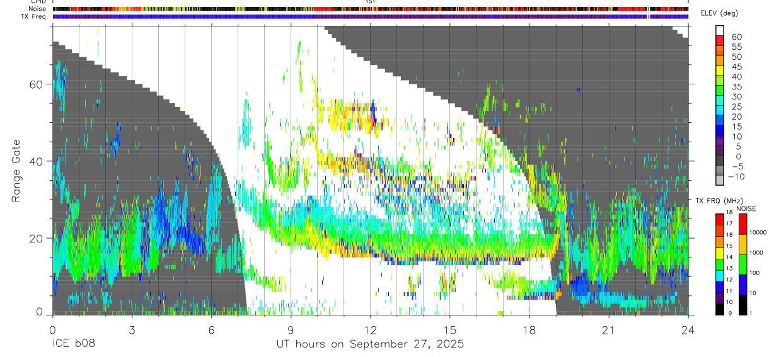Viewport: 774px width, 357px height.
Task: Click the white top segment of ELEV colorbar
Action: [x=720, y=31]
